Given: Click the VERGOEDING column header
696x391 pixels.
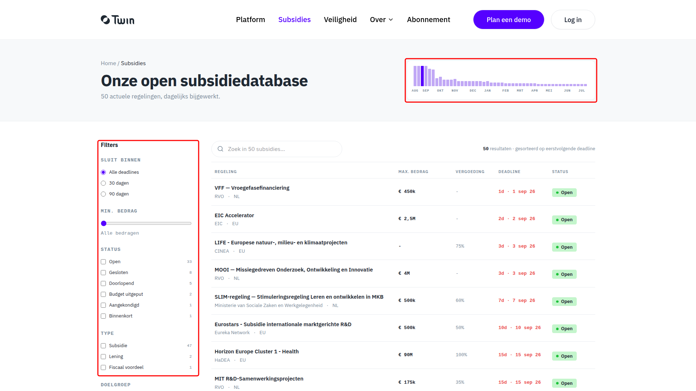Looking at the screenshot, I should click(470, 172).
